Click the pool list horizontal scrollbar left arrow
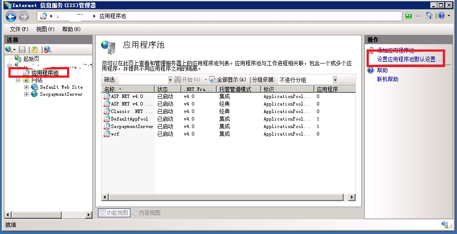The height and width of the screenshot is (234, 457). pyautogui.click(x=105, y=197)
